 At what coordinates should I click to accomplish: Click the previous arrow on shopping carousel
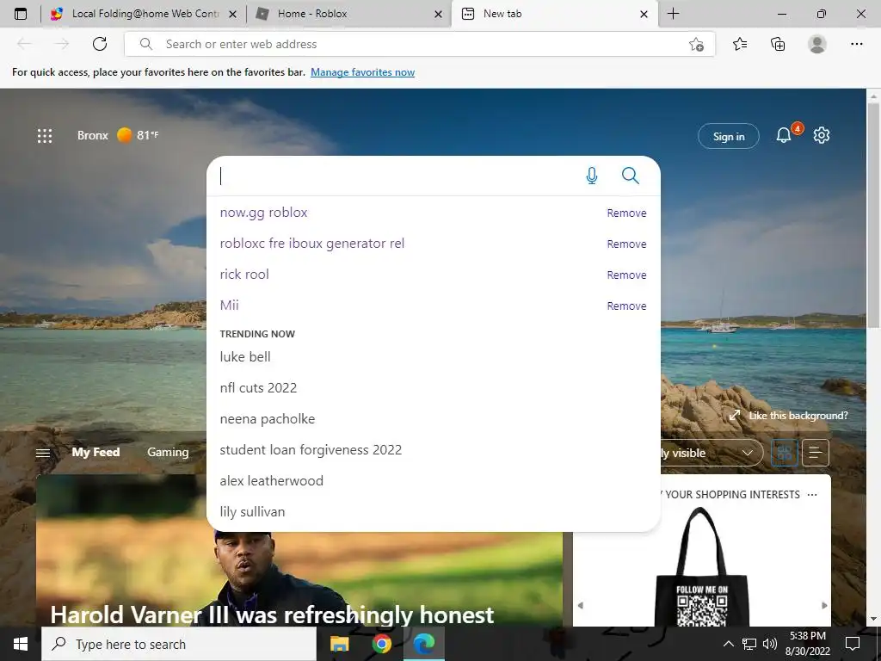[x=581, y=605]
